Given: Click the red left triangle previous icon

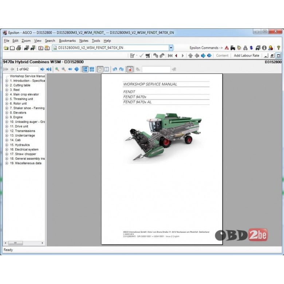Looking at the screenshot, I should coord(176,56).
